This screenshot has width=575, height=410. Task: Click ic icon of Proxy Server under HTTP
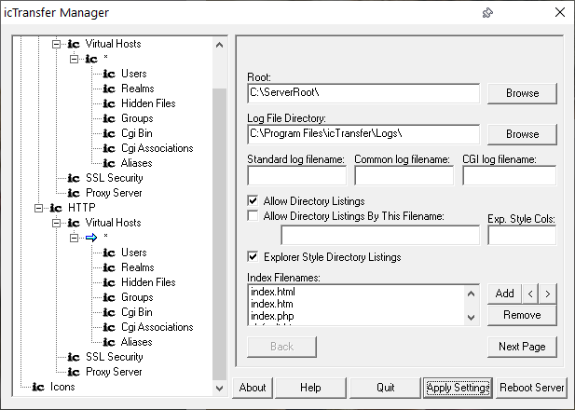pyautogui.click(x=74, y=372)
